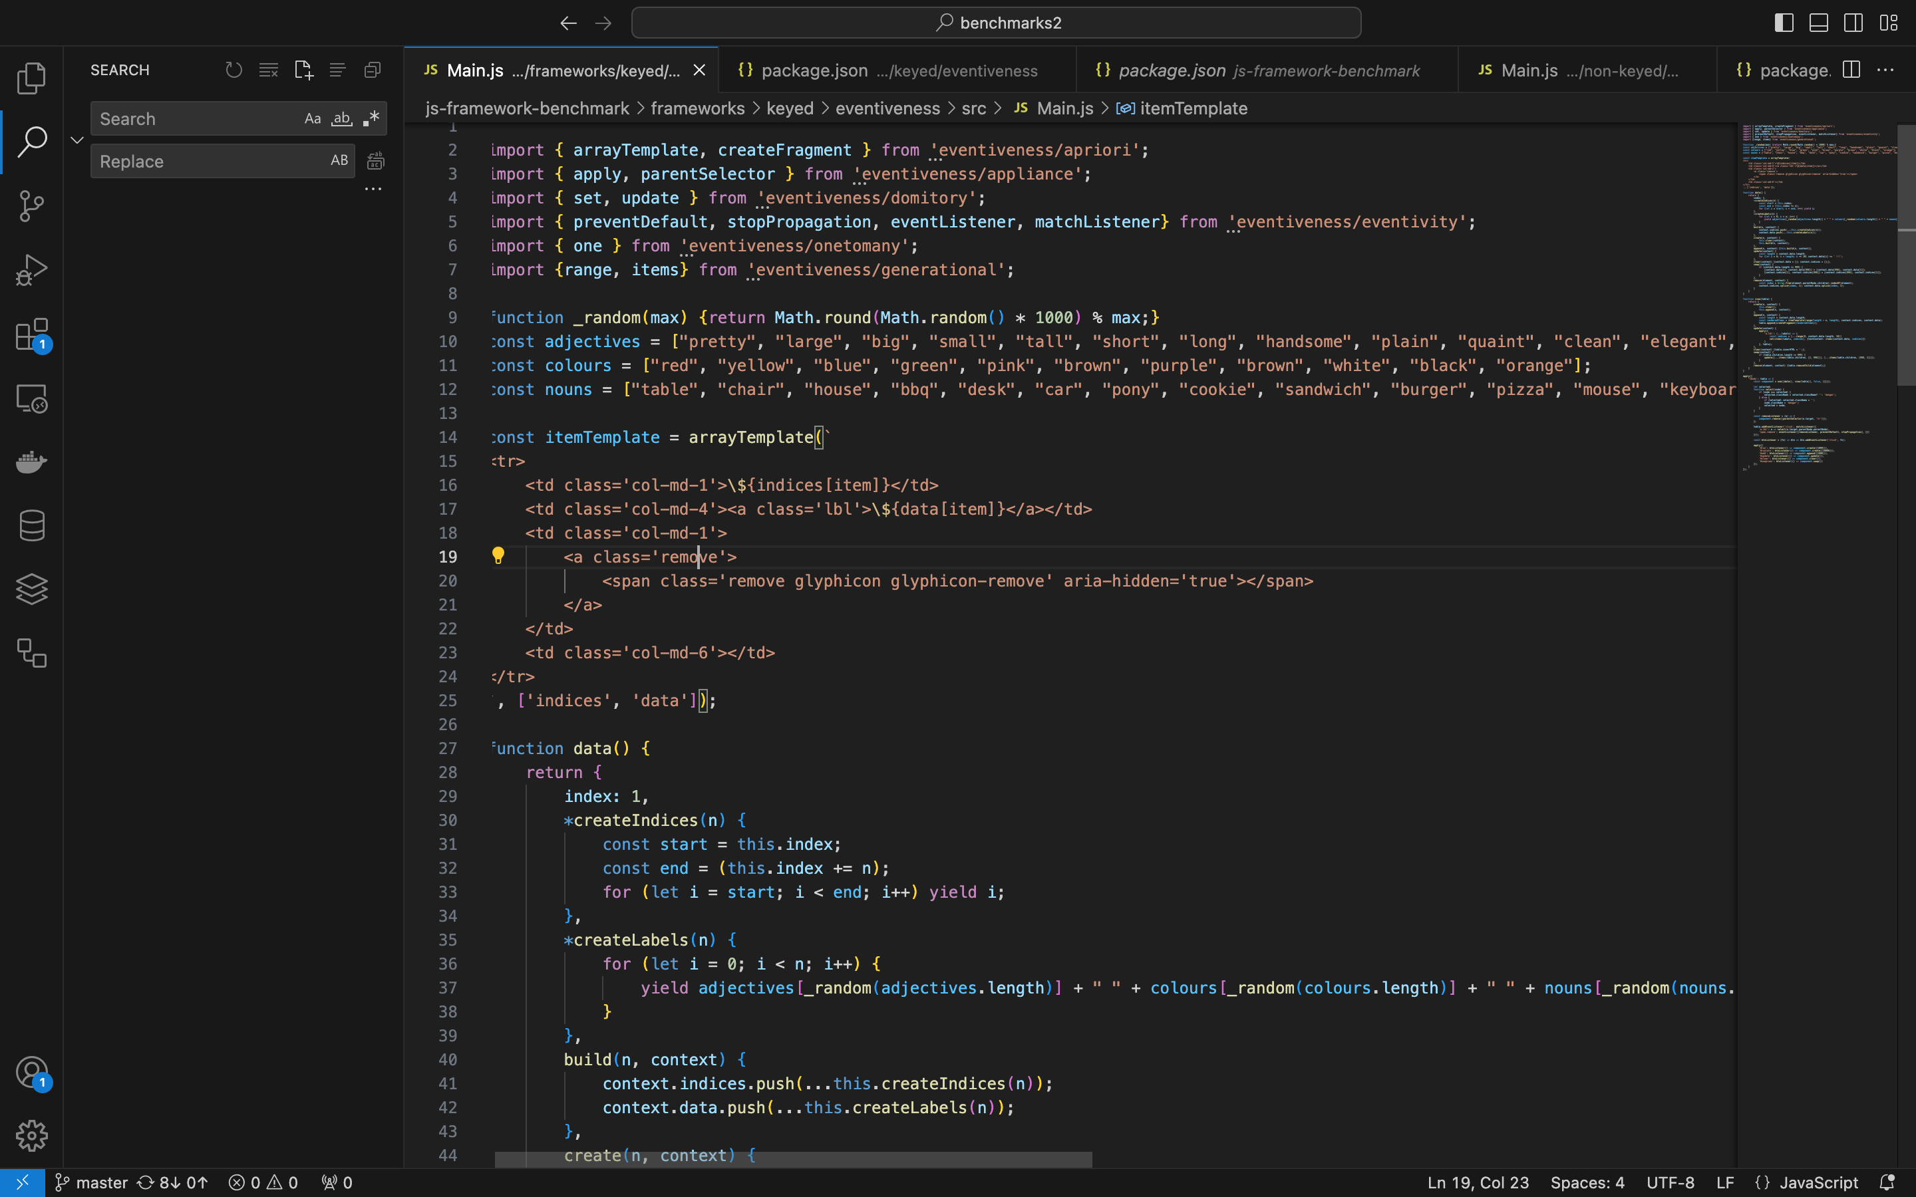Open Main.js breadcrumb dropdown
1916x1197 pixels.
click(x=1054, y=108)
